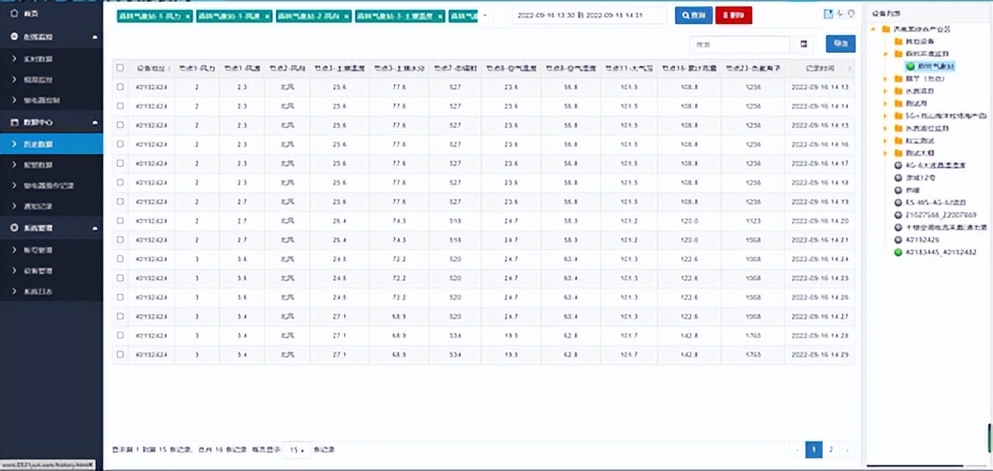Open the rows-per-page 15 dropdown
The image size is (993, 471).
(297, 450)
